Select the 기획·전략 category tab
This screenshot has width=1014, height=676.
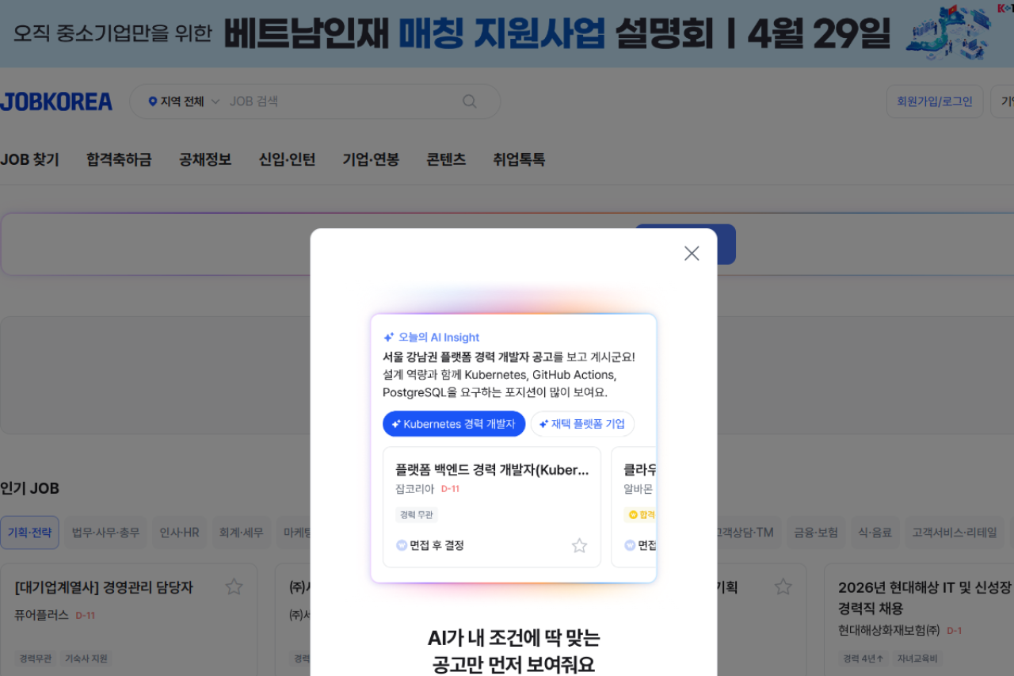tap(29, 533)
